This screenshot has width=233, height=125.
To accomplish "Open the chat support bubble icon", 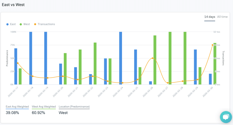I will tap(226, 117).
